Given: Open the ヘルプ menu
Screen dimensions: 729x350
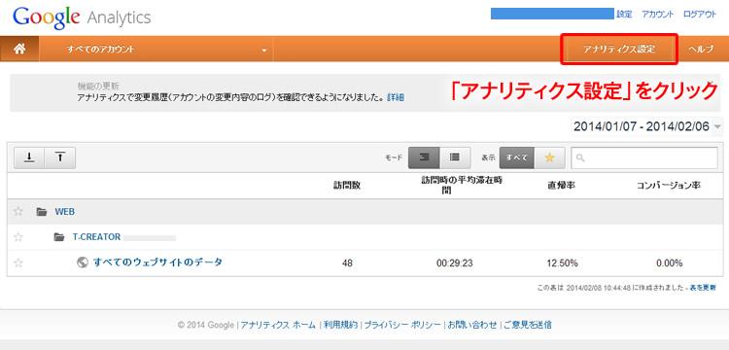Looking at the screenshot, I should (701, 50).
